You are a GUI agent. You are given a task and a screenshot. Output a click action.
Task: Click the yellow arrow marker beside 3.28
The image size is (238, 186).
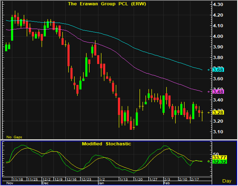click(x=209, y=113)
